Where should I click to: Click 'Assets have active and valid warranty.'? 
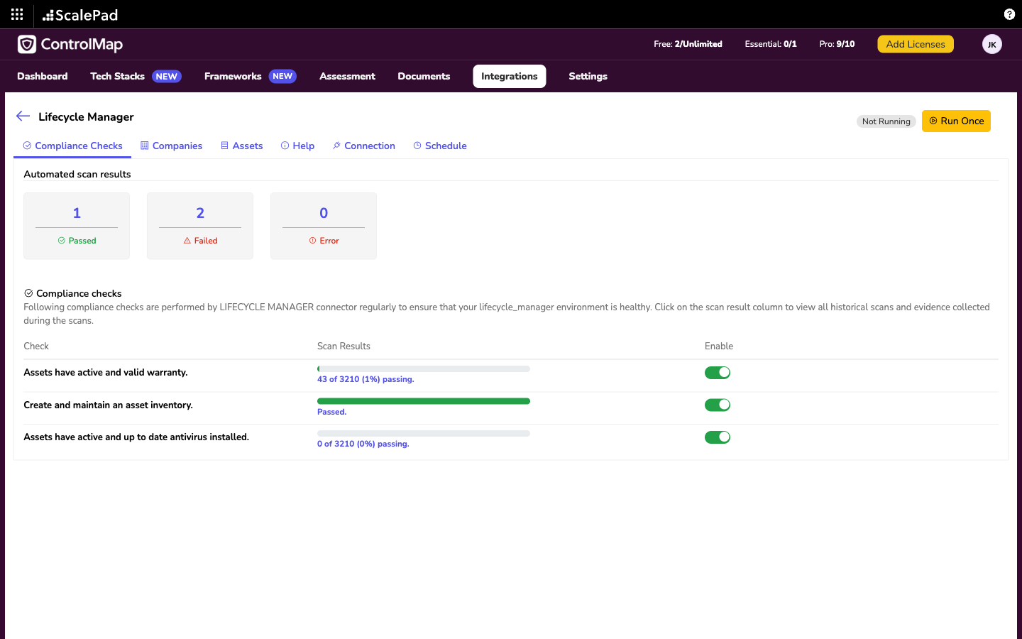tap(106, 372)
